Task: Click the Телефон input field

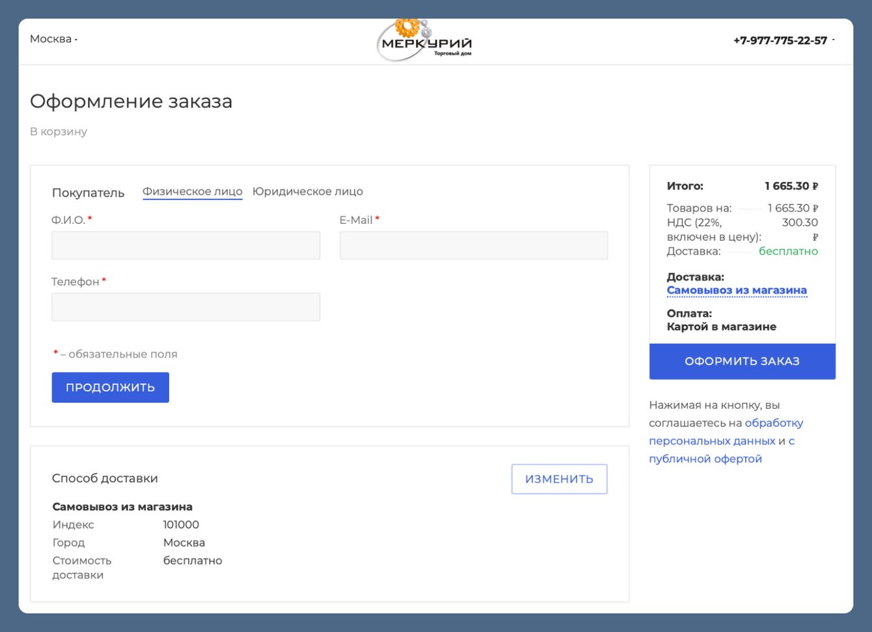Action: 185,307
